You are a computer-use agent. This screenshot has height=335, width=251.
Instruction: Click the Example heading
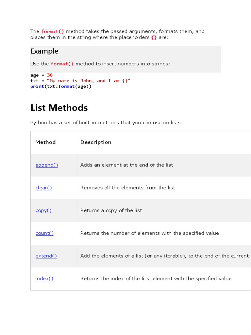(44, 51)
